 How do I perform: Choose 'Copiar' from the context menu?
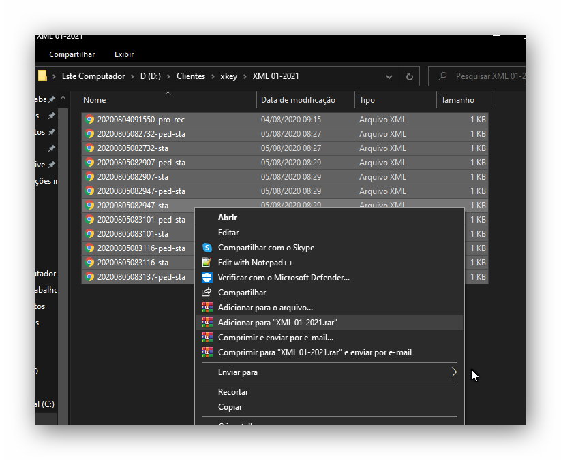coord(230,407)
